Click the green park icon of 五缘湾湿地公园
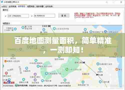 [x=67, y=69]
